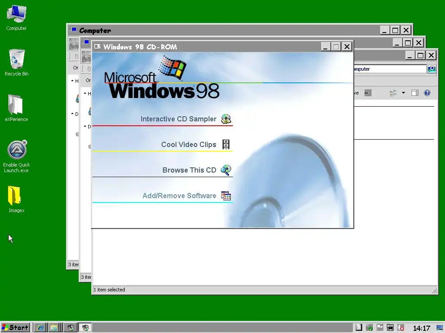
Task: Click the Computer window title bar icon
Action: click(73, 30)
